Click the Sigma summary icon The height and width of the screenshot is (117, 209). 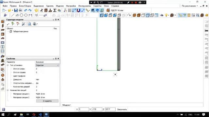pyautogui.click(x=55, y=10)
